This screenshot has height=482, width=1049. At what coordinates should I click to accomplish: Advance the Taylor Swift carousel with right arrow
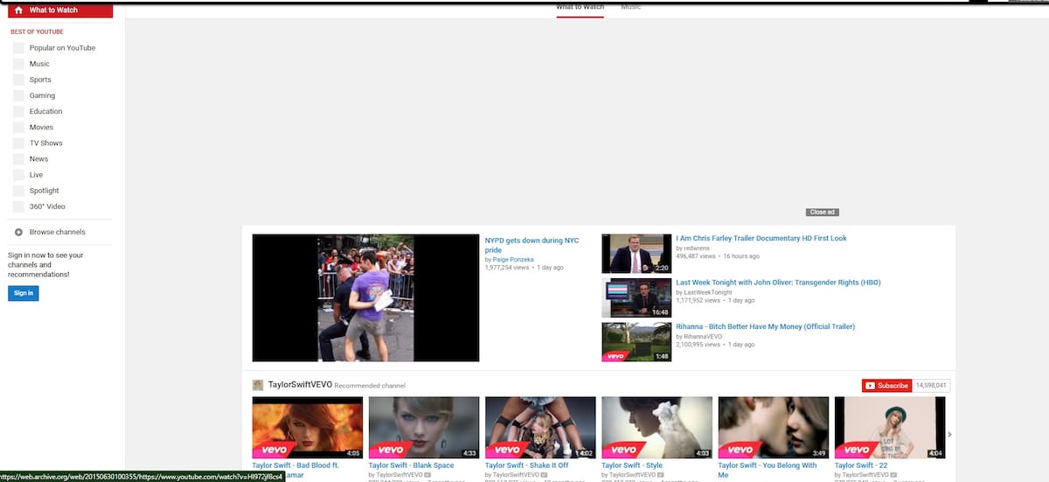tap(950, 434)
